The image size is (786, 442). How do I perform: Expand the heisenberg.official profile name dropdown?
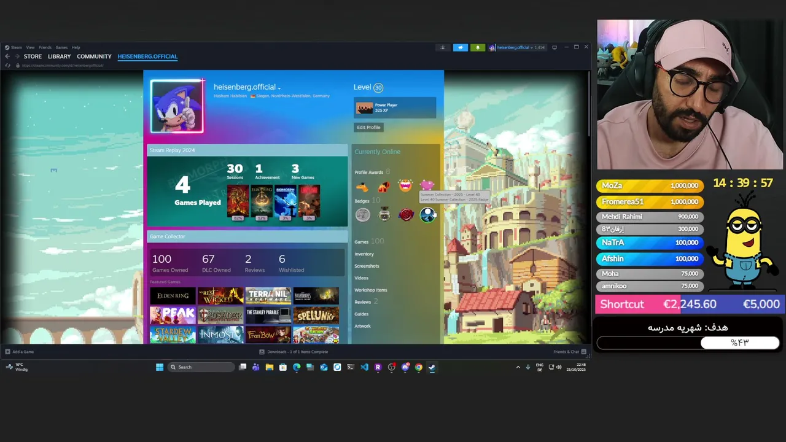tap(279, 88)
